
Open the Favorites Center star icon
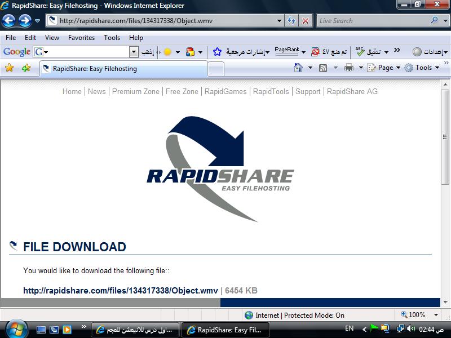pyautogui.click(x=9, y=68)
